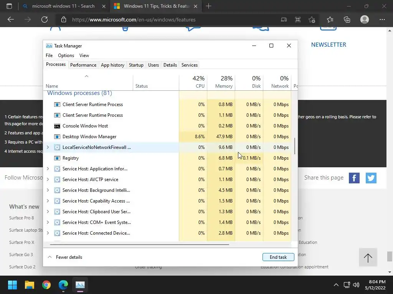
Task: Switch to the Performance tab
Action: click(83, 65)
